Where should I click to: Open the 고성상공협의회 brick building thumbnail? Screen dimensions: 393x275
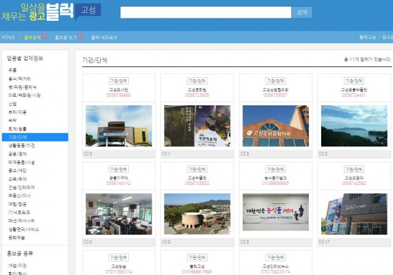(276, 126)
